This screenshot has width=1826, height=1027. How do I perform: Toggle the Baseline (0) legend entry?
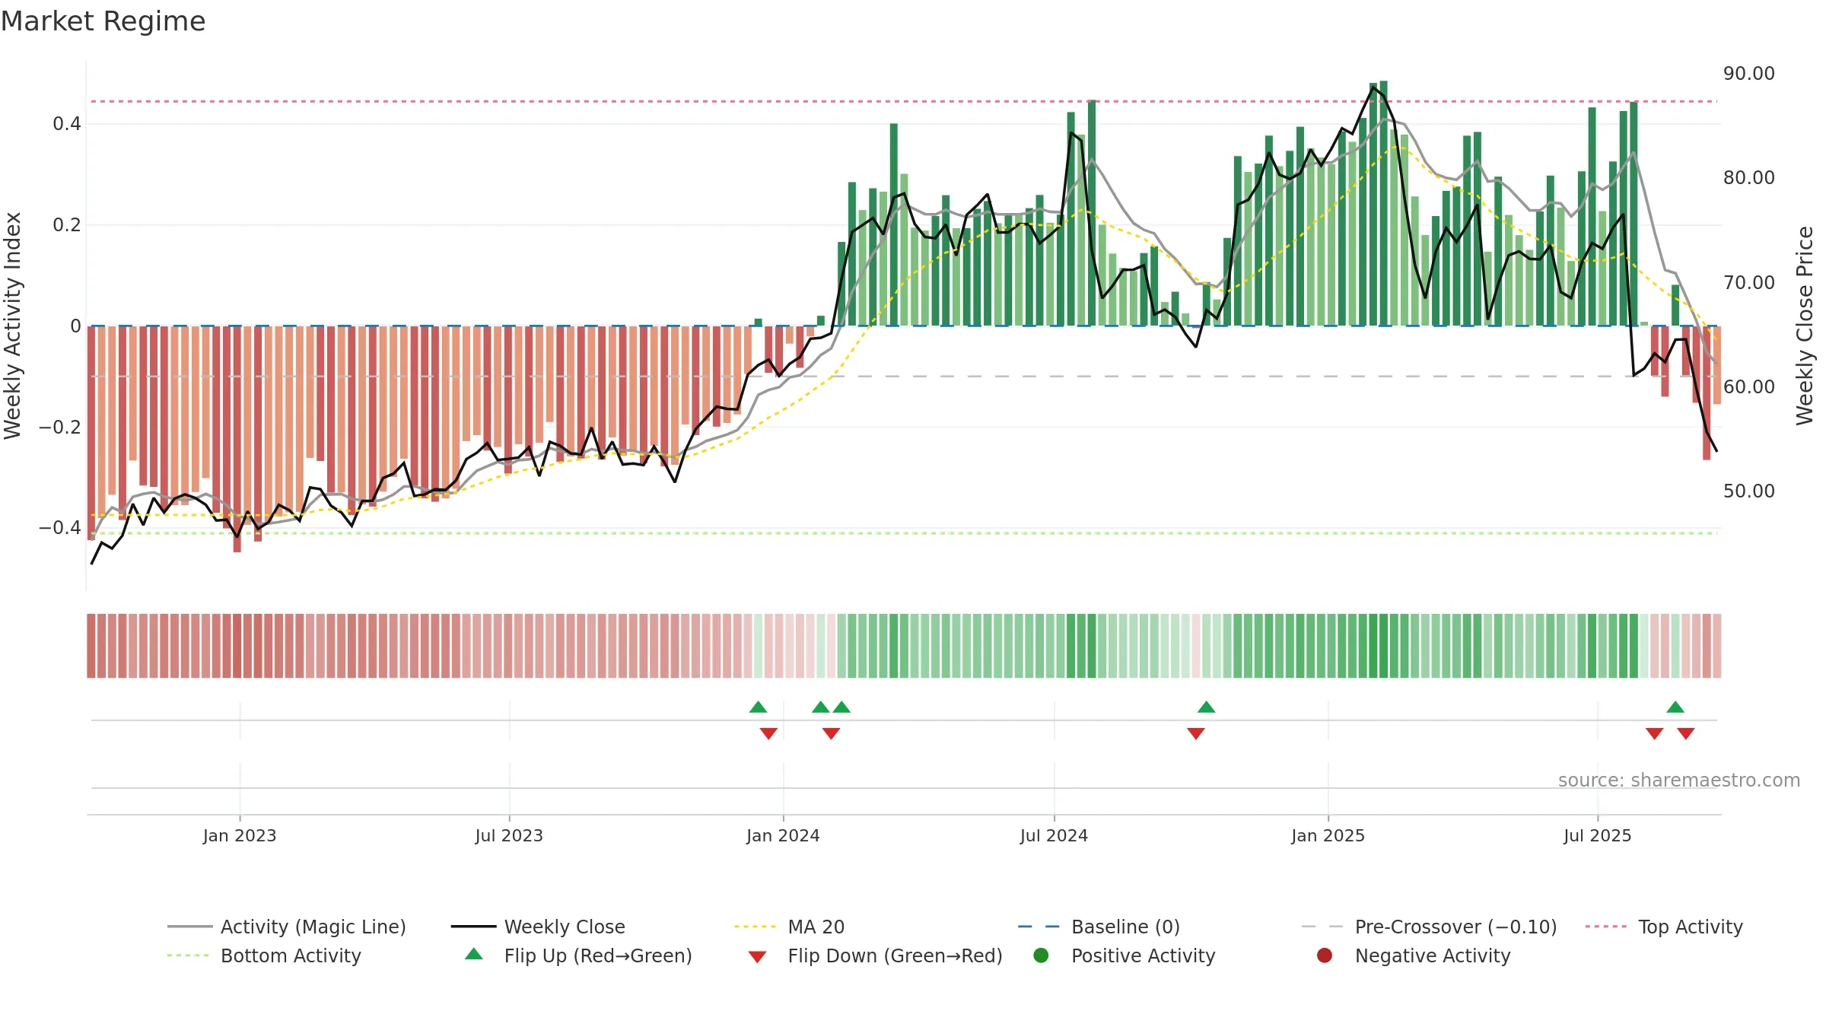(x=1099, y=927)
